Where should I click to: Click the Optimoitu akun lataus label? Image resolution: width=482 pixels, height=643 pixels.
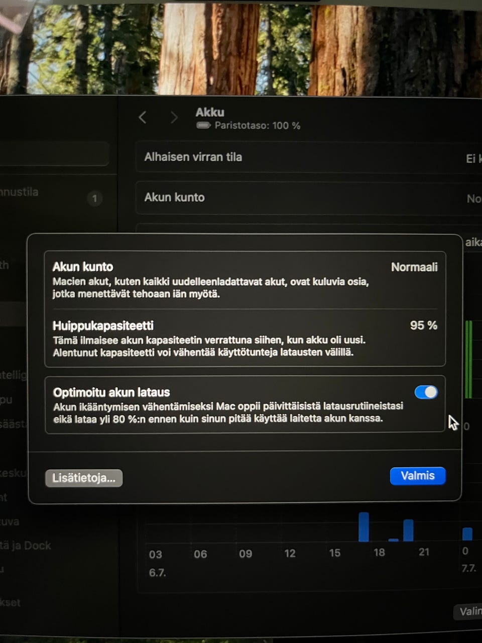(111, 392)
